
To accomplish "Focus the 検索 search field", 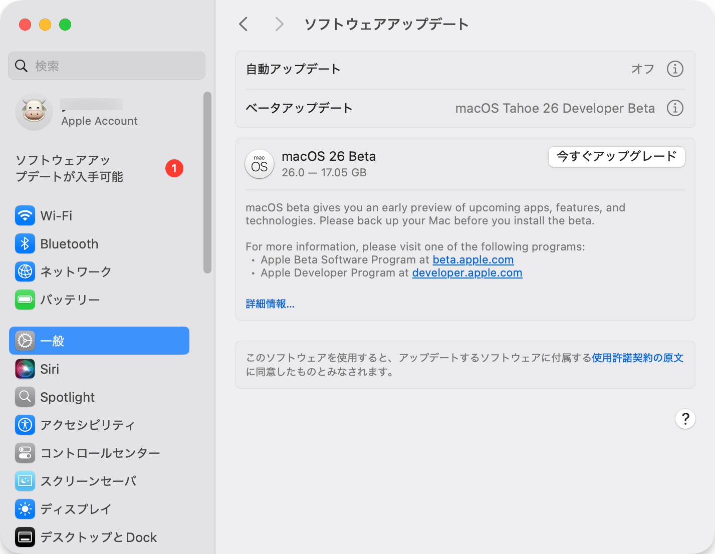I will tap(107, 66).
